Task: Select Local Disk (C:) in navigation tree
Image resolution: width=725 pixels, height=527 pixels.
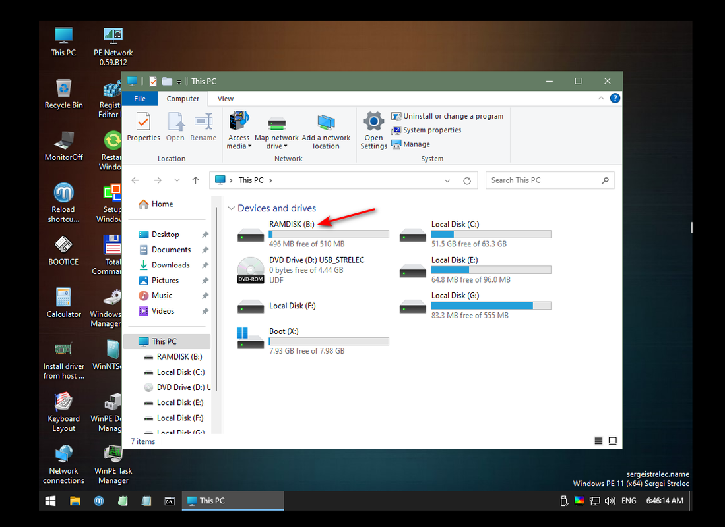Action: click(174, 372)
